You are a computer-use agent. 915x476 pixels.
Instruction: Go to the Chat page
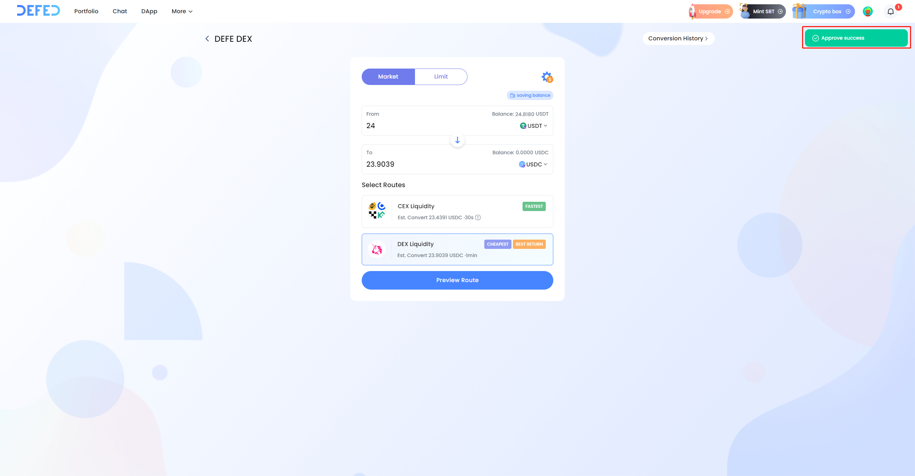120,11
